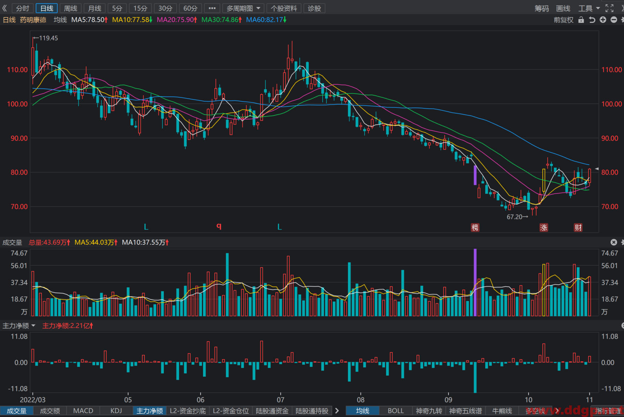Select the 神奇九转 overlay tab

pyautogui.click(x=429, y=410)
